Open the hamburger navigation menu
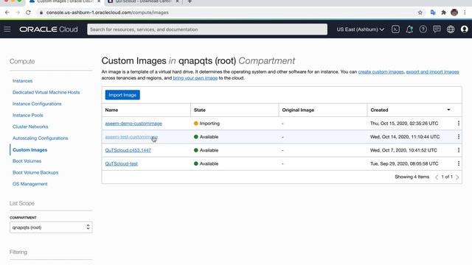The width and height of the screenshot is (472, 265). coord(7,29)
